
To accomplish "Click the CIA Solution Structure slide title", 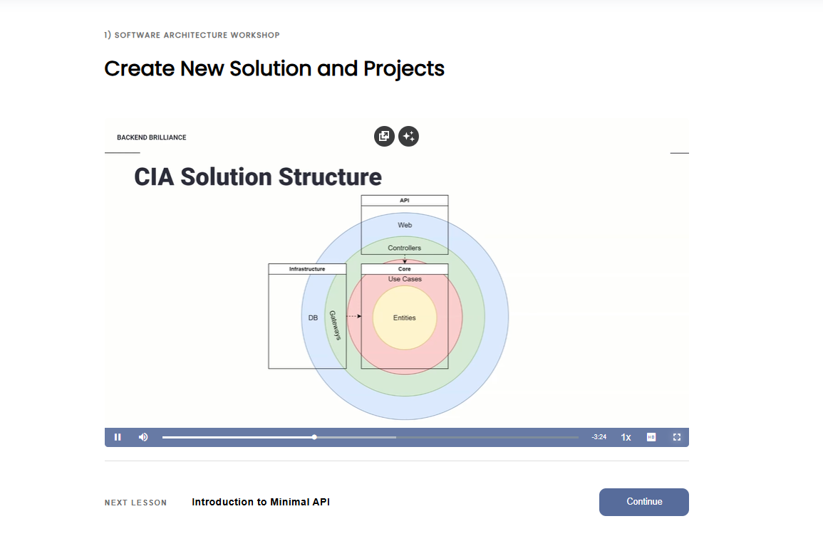I will (258, 177).
